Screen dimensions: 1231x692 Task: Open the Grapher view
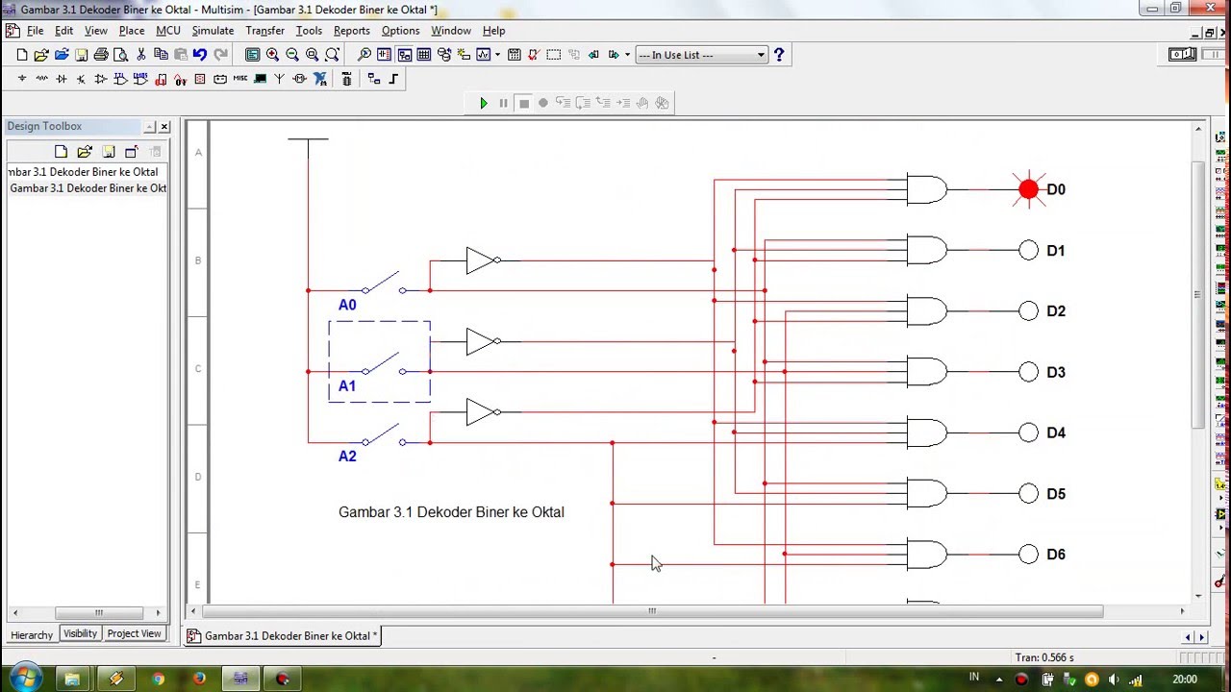[484, 55]
